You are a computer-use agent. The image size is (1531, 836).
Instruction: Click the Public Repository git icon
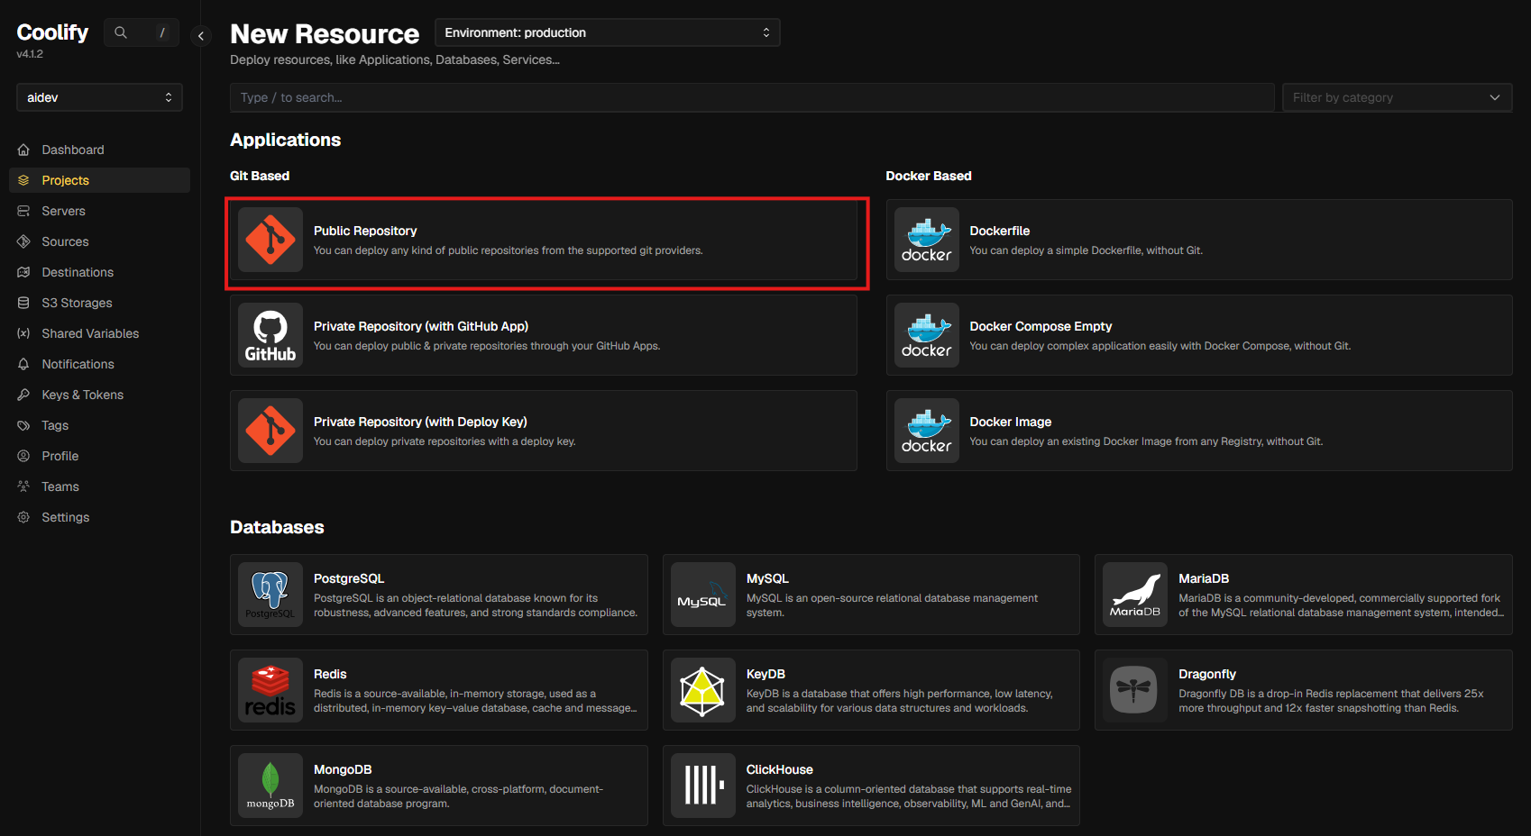(270, 240)
